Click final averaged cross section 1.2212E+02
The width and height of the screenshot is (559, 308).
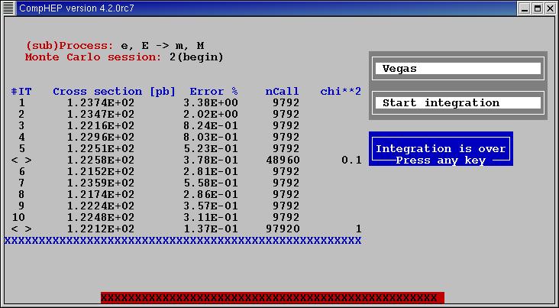coord(101,229)
